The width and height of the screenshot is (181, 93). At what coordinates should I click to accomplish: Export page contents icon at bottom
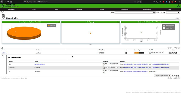(x=176, y=76)
